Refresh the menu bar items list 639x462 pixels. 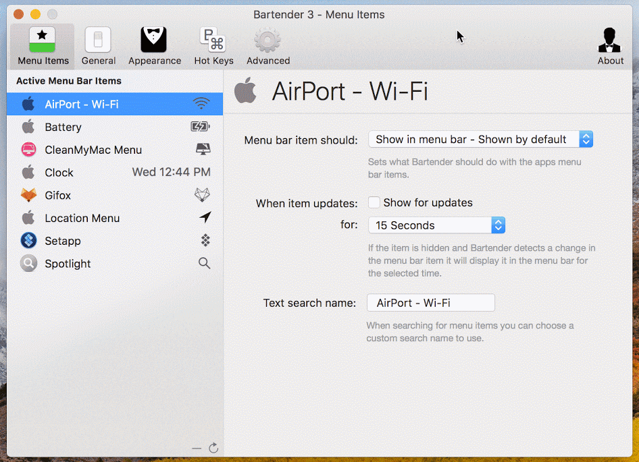click(x=213, y=448)
